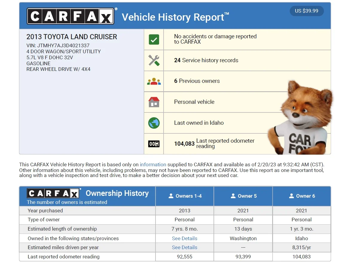The image size is (349, 262).
Task: Click the US $39.99 price button
Action: pyautogui.click(x=307, y=11)
